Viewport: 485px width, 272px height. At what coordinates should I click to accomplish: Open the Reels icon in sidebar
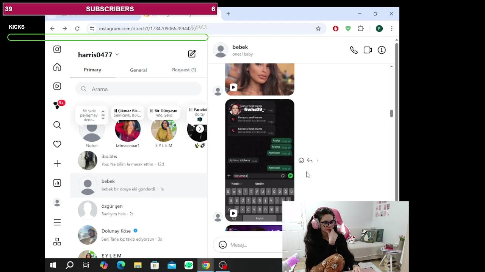[57, 87]
